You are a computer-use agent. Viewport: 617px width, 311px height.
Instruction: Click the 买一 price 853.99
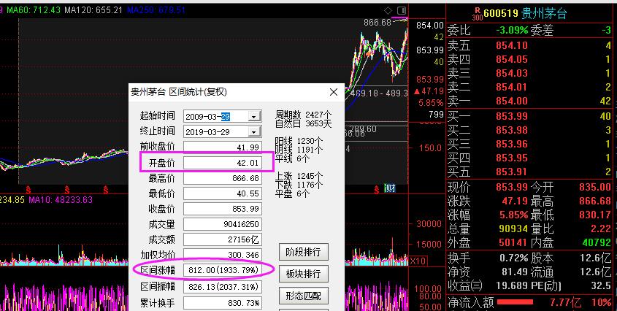pos(512,116)
